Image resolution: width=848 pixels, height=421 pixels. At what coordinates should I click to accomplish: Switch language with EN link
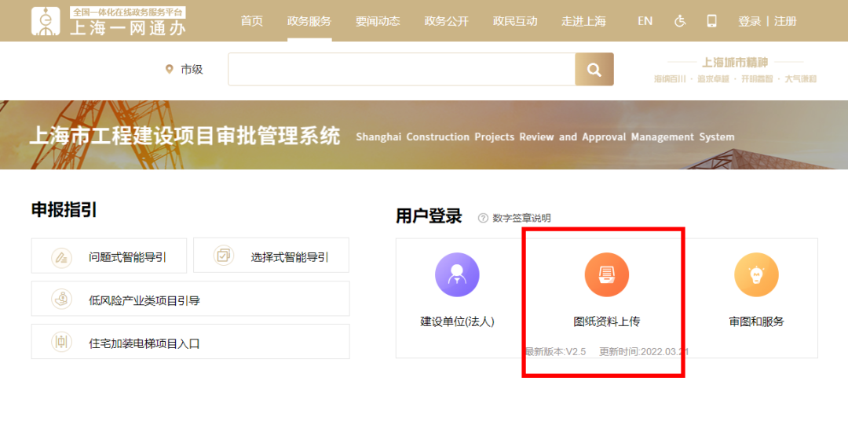tap(645, 21)
